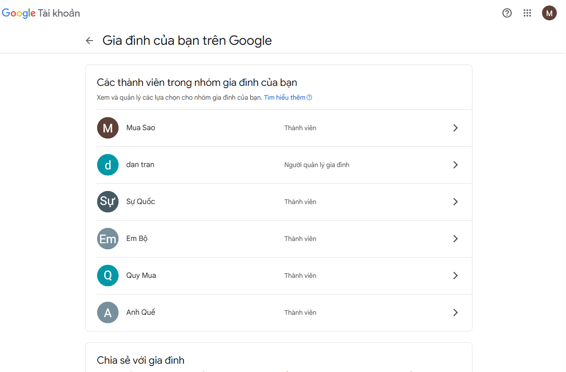The image size is (566, 372).
Task: Click Anh Quế's gray A avatar
Action: tap(108, 312)
